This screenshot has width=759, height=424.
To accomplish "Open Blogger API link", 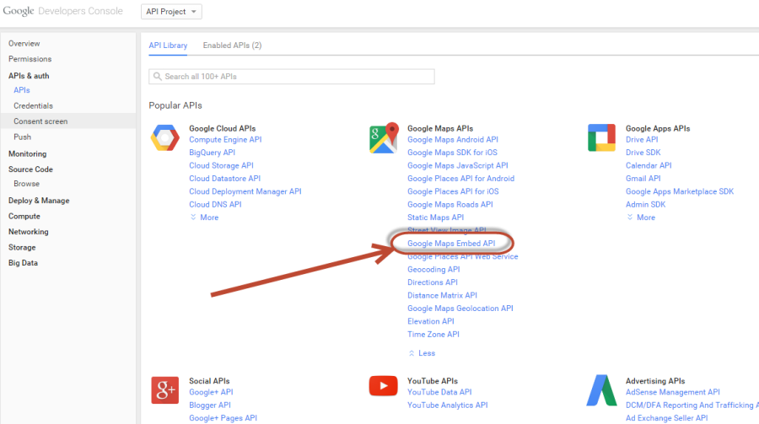I will [210, 405].
